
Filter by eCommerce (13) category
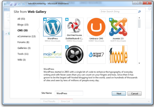coord(27,36)
